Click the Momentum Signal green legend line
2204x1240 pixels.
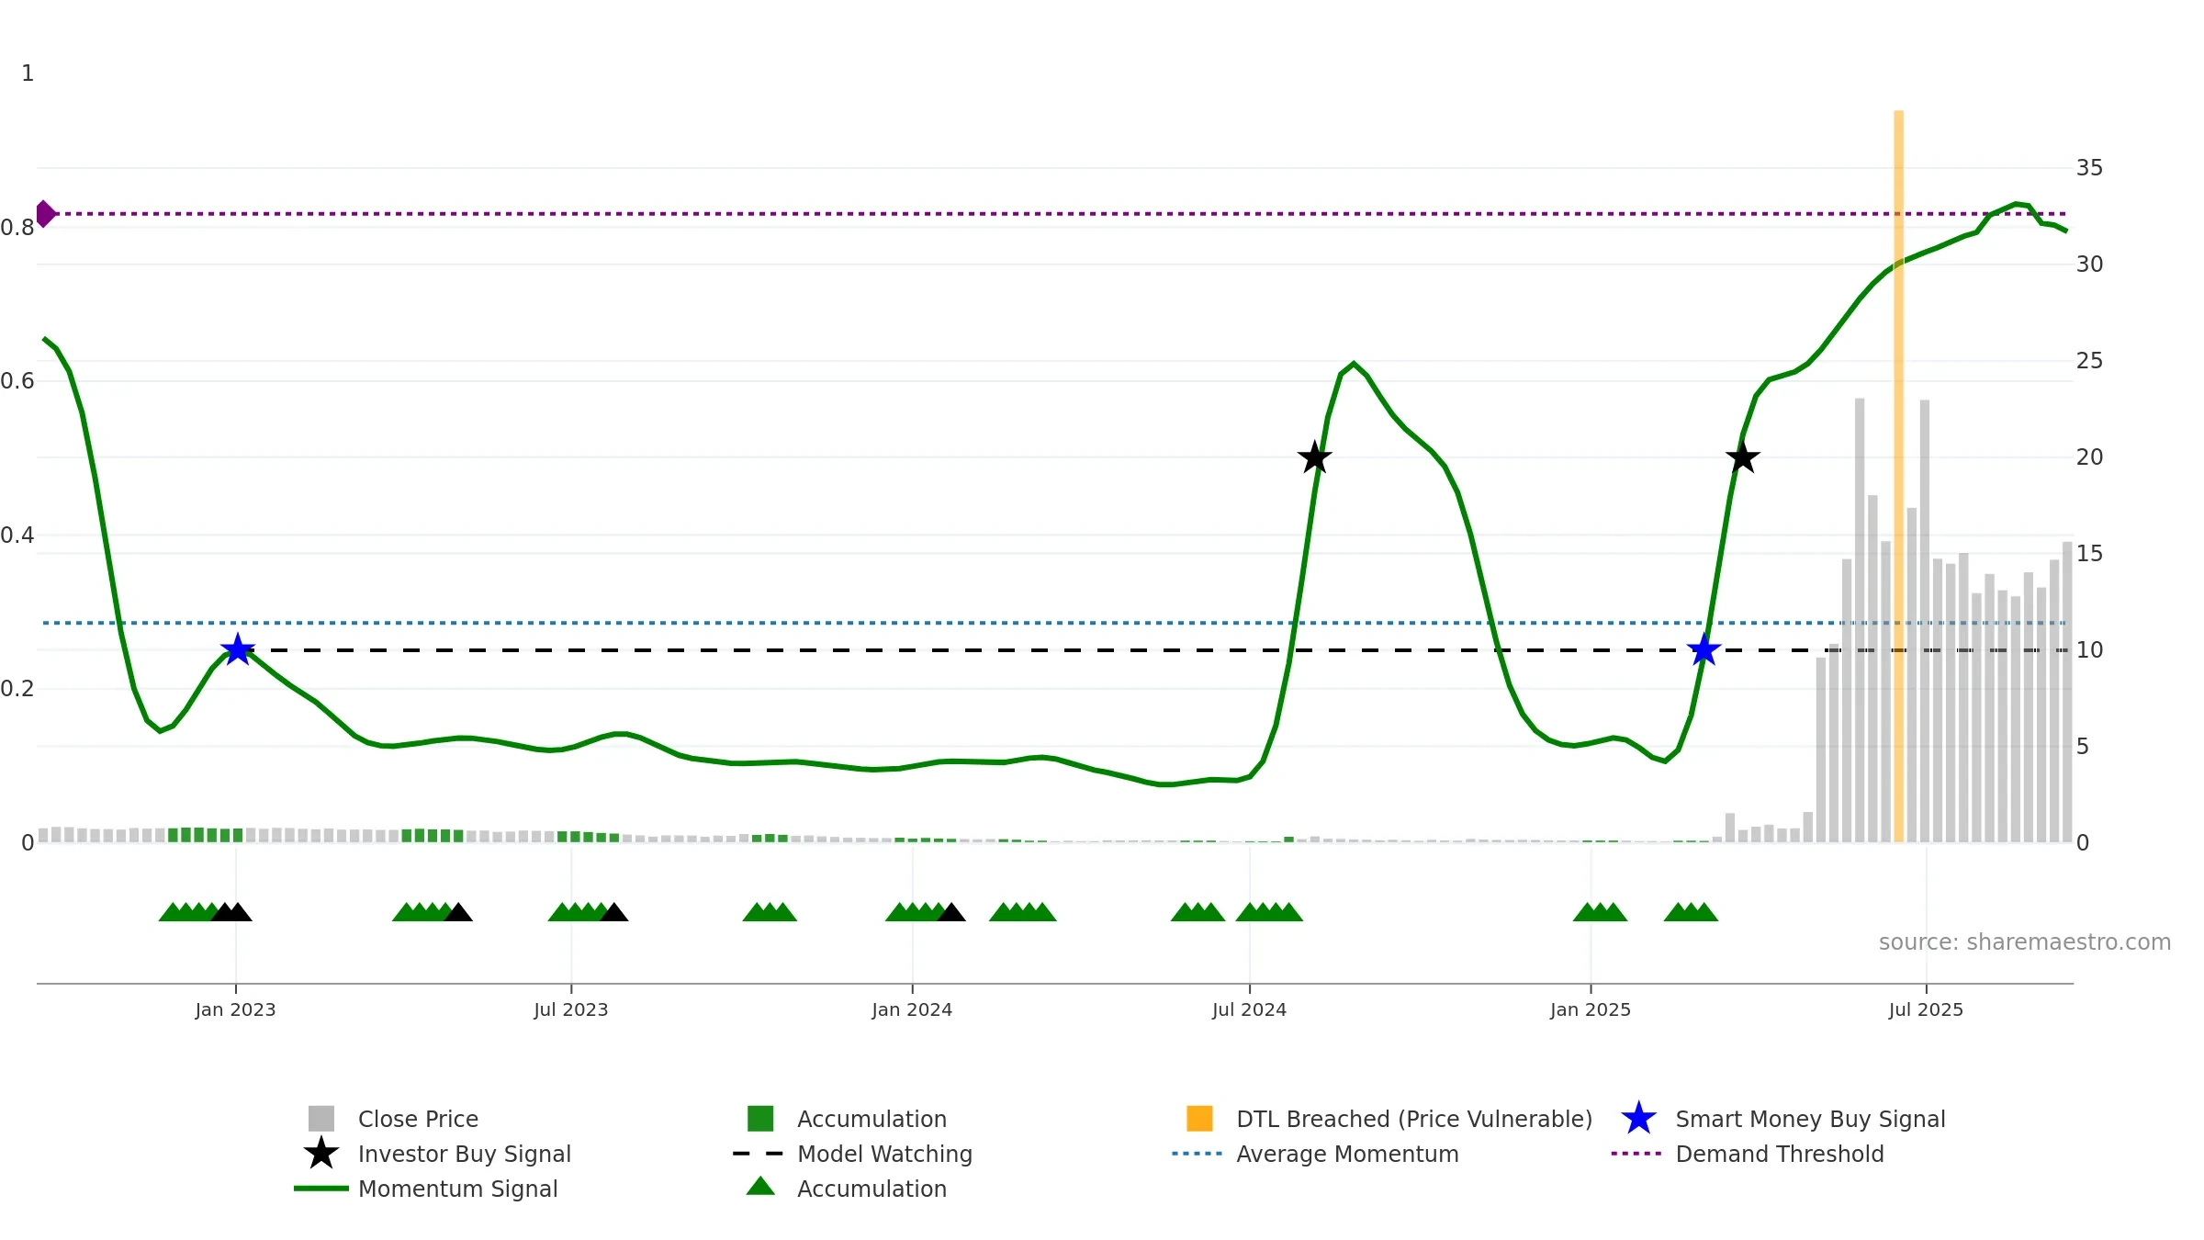coord(321,1189)
